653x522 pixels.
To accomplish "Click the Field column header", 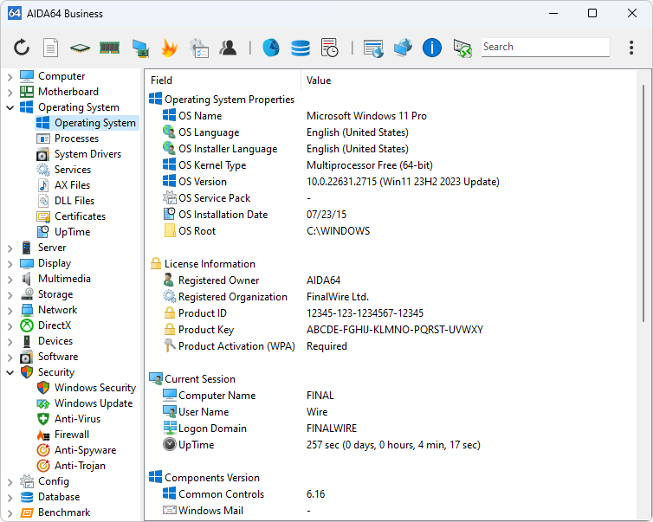I will pyautogui.click(x=162, y=81).
